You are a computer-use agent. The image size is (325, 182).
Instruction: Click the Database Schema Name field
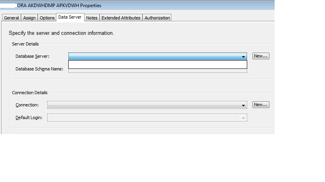[158, 71]
